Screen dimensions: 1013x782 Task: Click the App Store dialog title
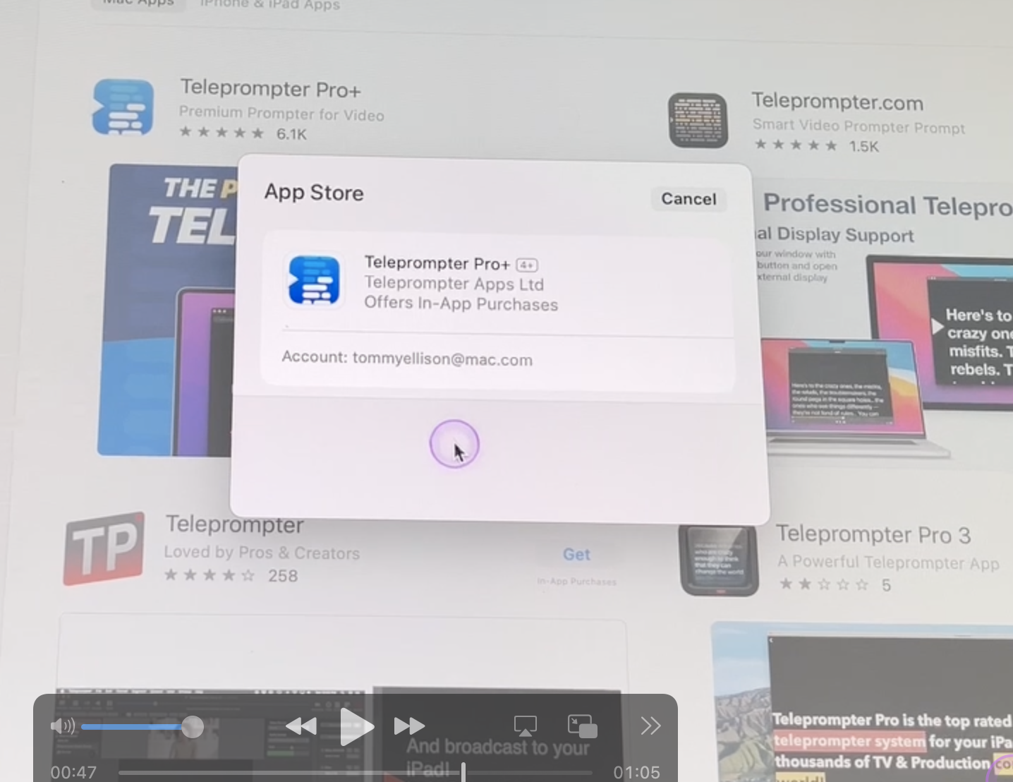[x=314, y=192]
